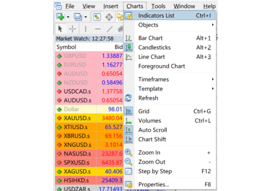280x191 pixels.
Task: Click the Auto Scroll menu icon
Action: pos(129,130)
